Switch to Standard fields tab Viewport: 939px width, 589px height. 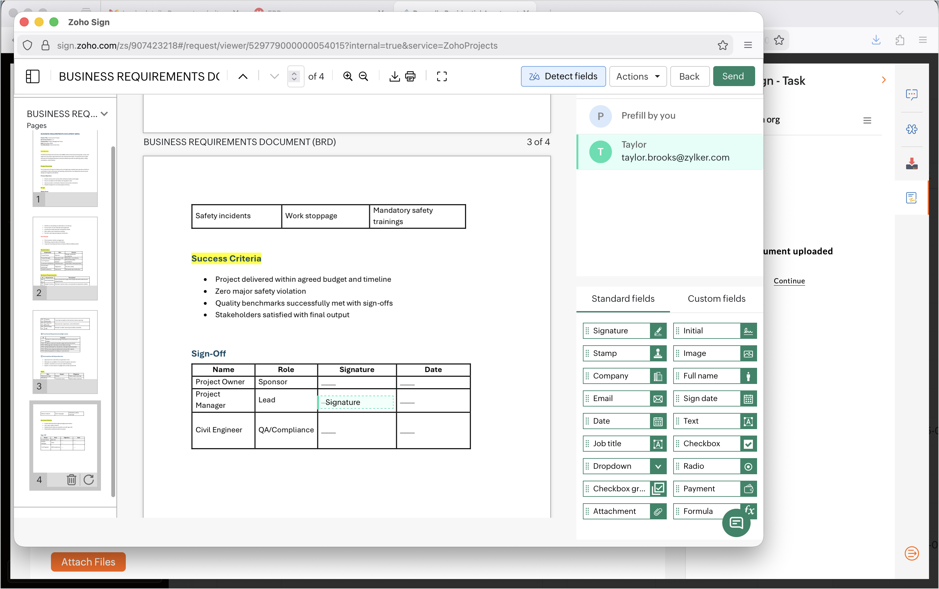[x=623, y=299]
